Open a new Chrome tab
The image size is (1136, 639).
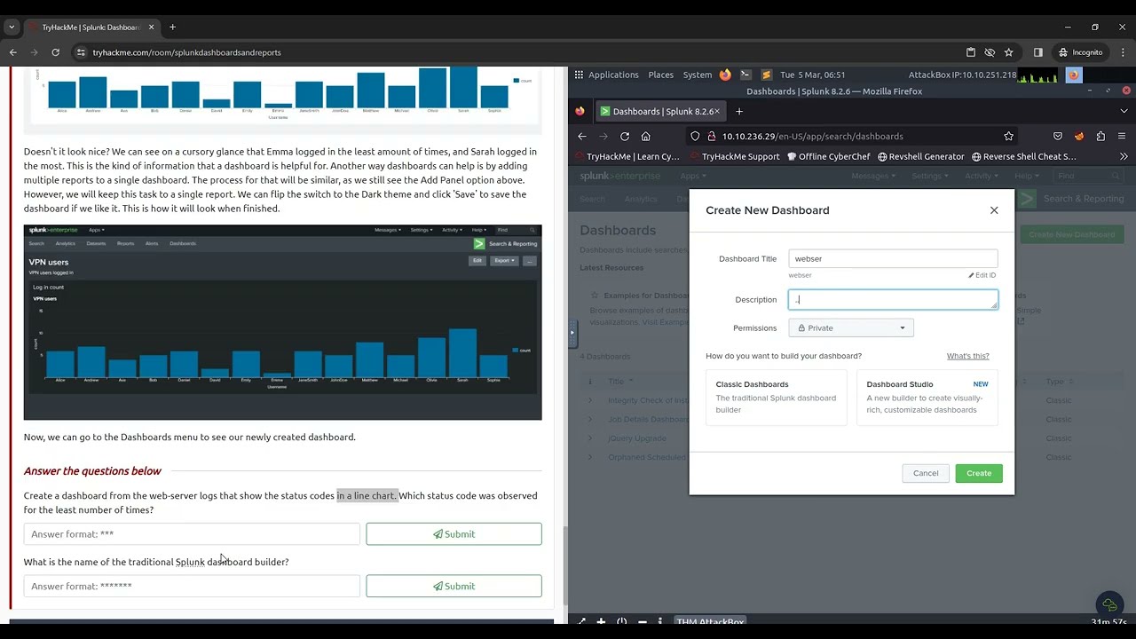172,27
